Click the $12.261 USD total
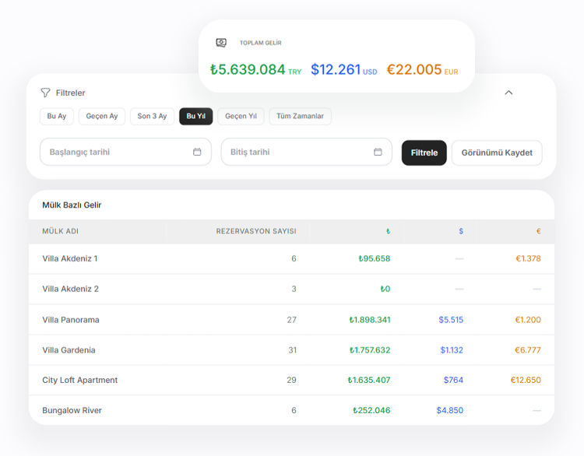Screen dimensions: 584x456 (x=343, y=69)
